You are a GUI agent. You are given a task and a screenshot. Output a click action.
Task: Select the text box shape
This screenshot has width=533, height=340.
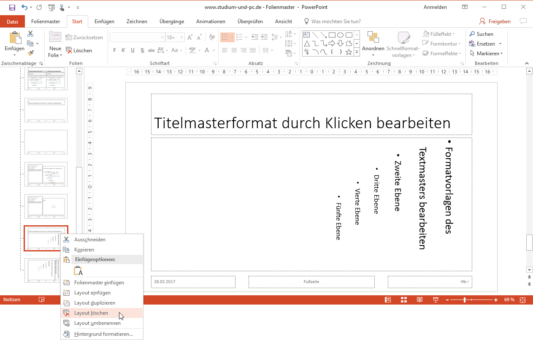pyautogui.click(x=307, y=35)
